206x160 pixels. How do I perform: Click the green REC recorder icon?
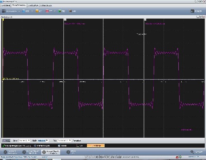pos(60,11)
